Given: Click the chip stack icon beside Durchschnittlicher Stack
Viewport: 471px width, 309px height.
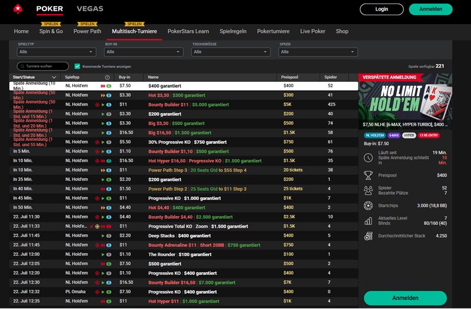Looking at the screenshot, I should (x=368, y=236).
